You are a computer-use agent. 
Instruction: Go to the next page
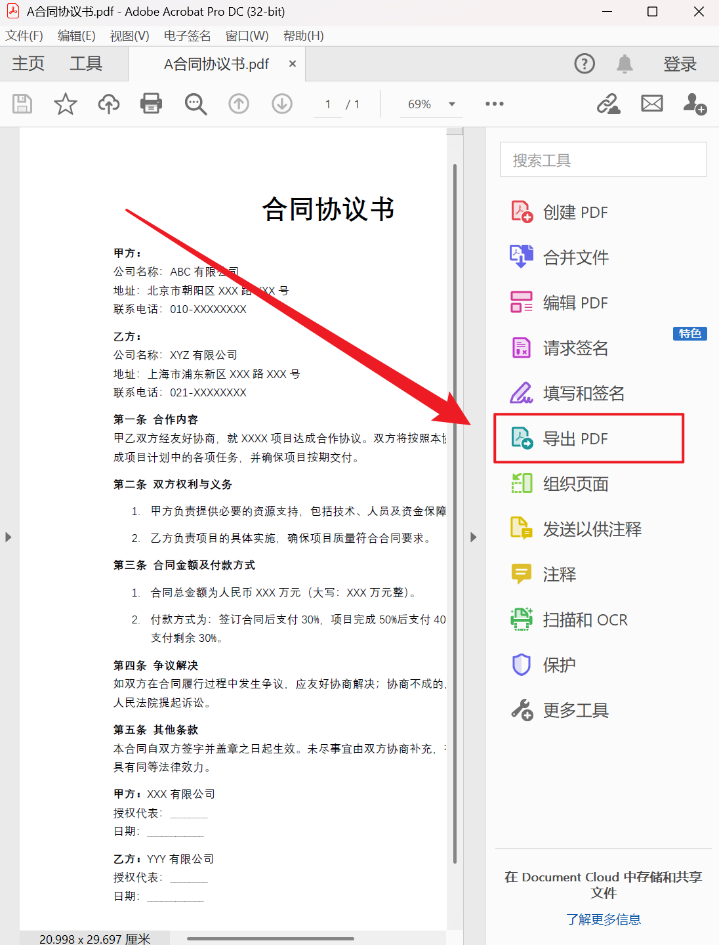pos(281,104)
